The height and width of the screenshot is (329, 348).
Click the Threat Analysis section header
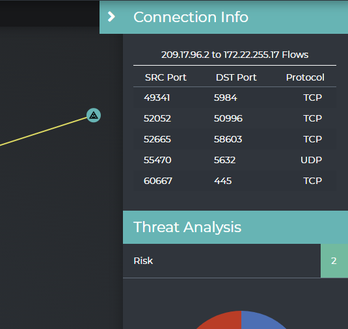pos(235,227)
